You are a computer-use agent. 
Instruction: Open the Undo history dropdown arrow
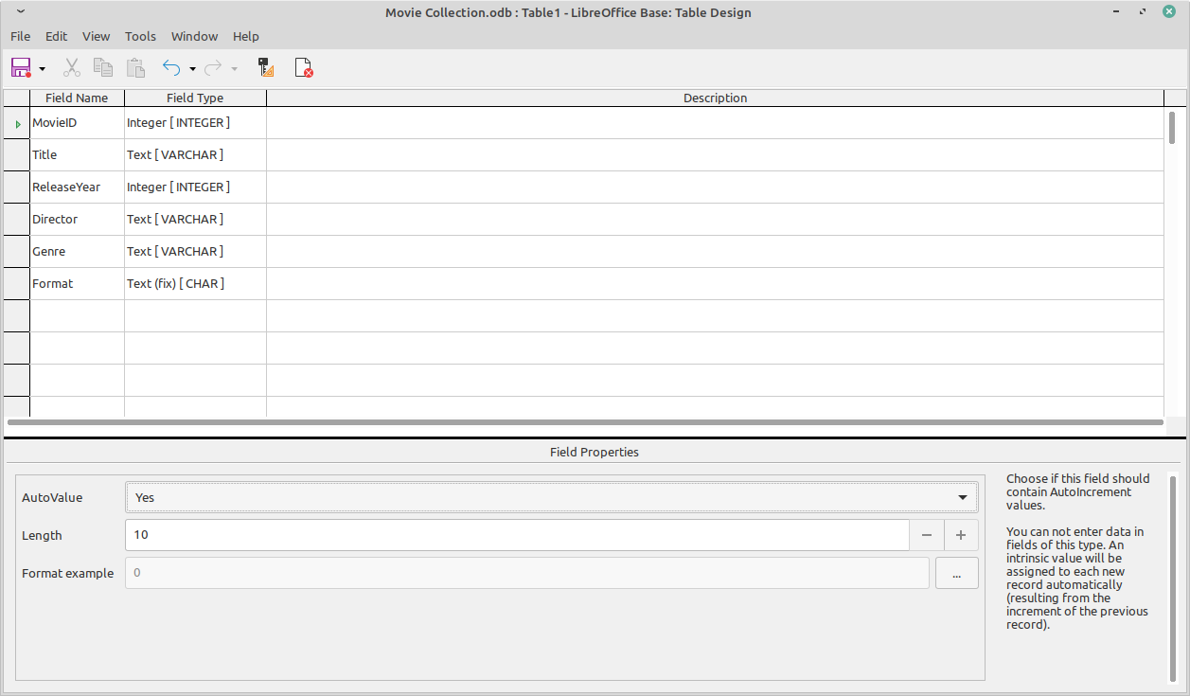coord(192,67)
